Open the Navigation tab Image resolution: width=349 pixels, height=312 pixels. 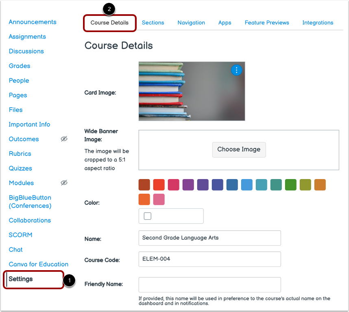pyautogui.click(x=191, y=23)
